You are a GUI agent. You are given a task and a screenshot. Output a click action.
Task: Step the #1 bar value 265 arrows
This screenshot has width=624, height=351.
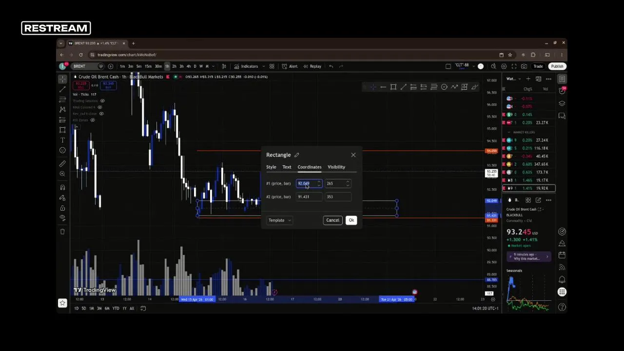(348, 183)
